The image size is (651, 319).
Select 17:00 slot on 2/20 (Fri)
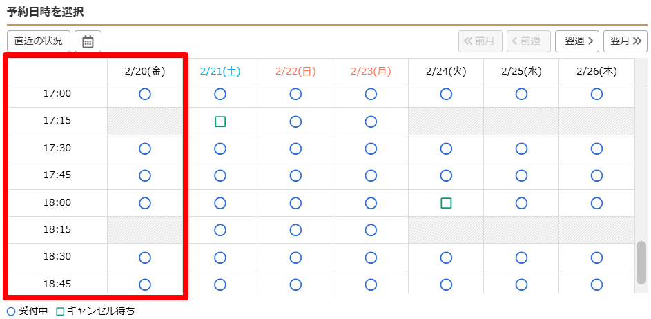coord(145,94)
